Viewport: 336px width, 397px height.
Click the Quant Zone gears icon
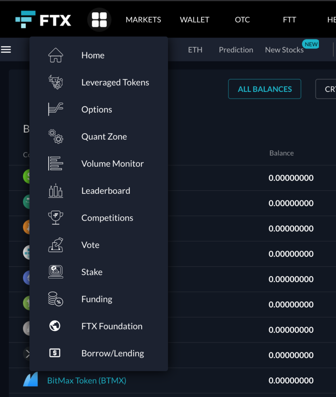(55, 136)
